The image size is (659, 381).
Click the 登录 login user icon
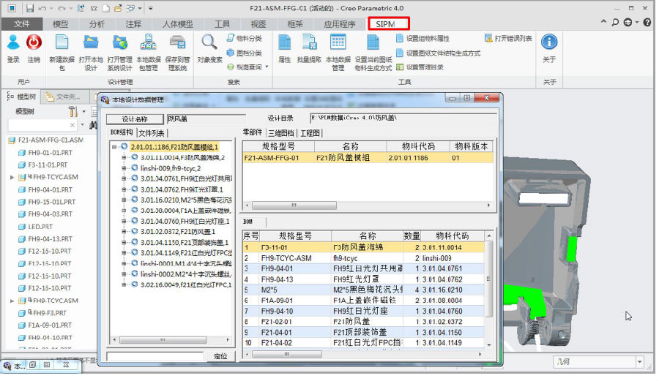pyautogui.click(x=13, y=43)
